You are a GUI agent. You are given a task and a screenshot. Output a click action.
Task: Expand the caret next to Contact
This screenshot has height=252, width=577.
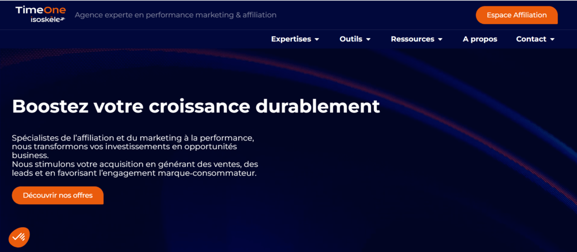[x=552, y=40]
